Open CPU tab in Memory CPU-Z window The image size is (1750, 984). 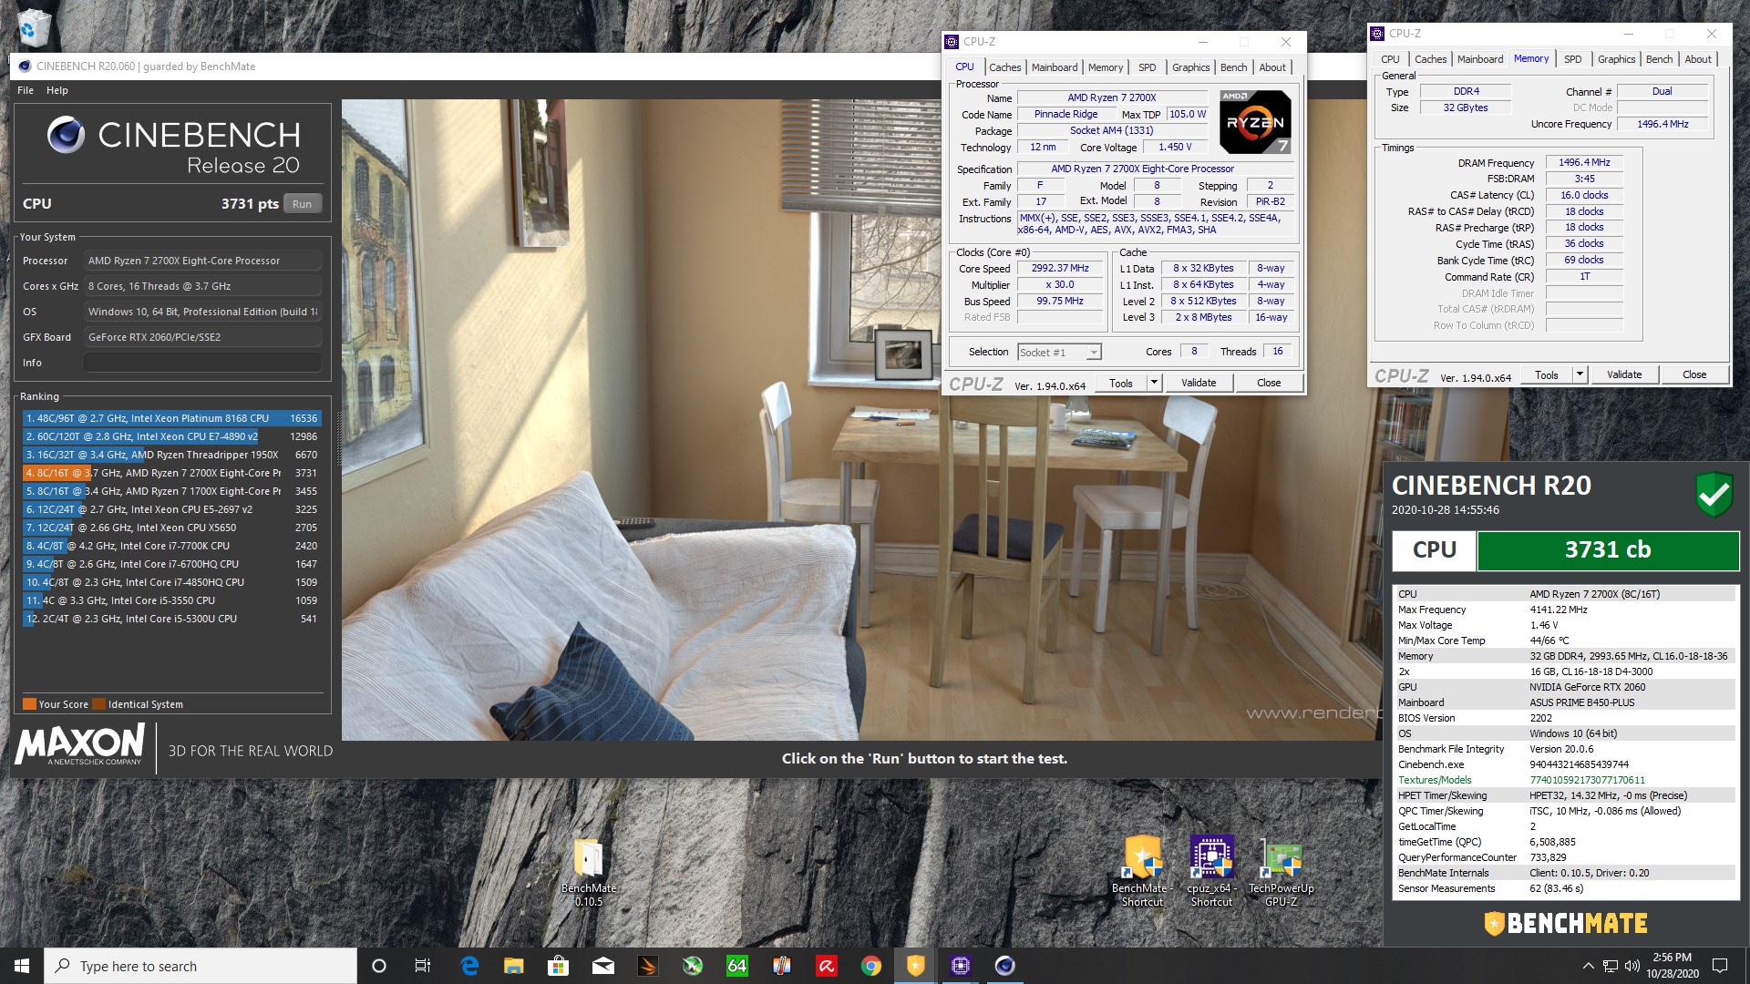(x=1390, y=59)
